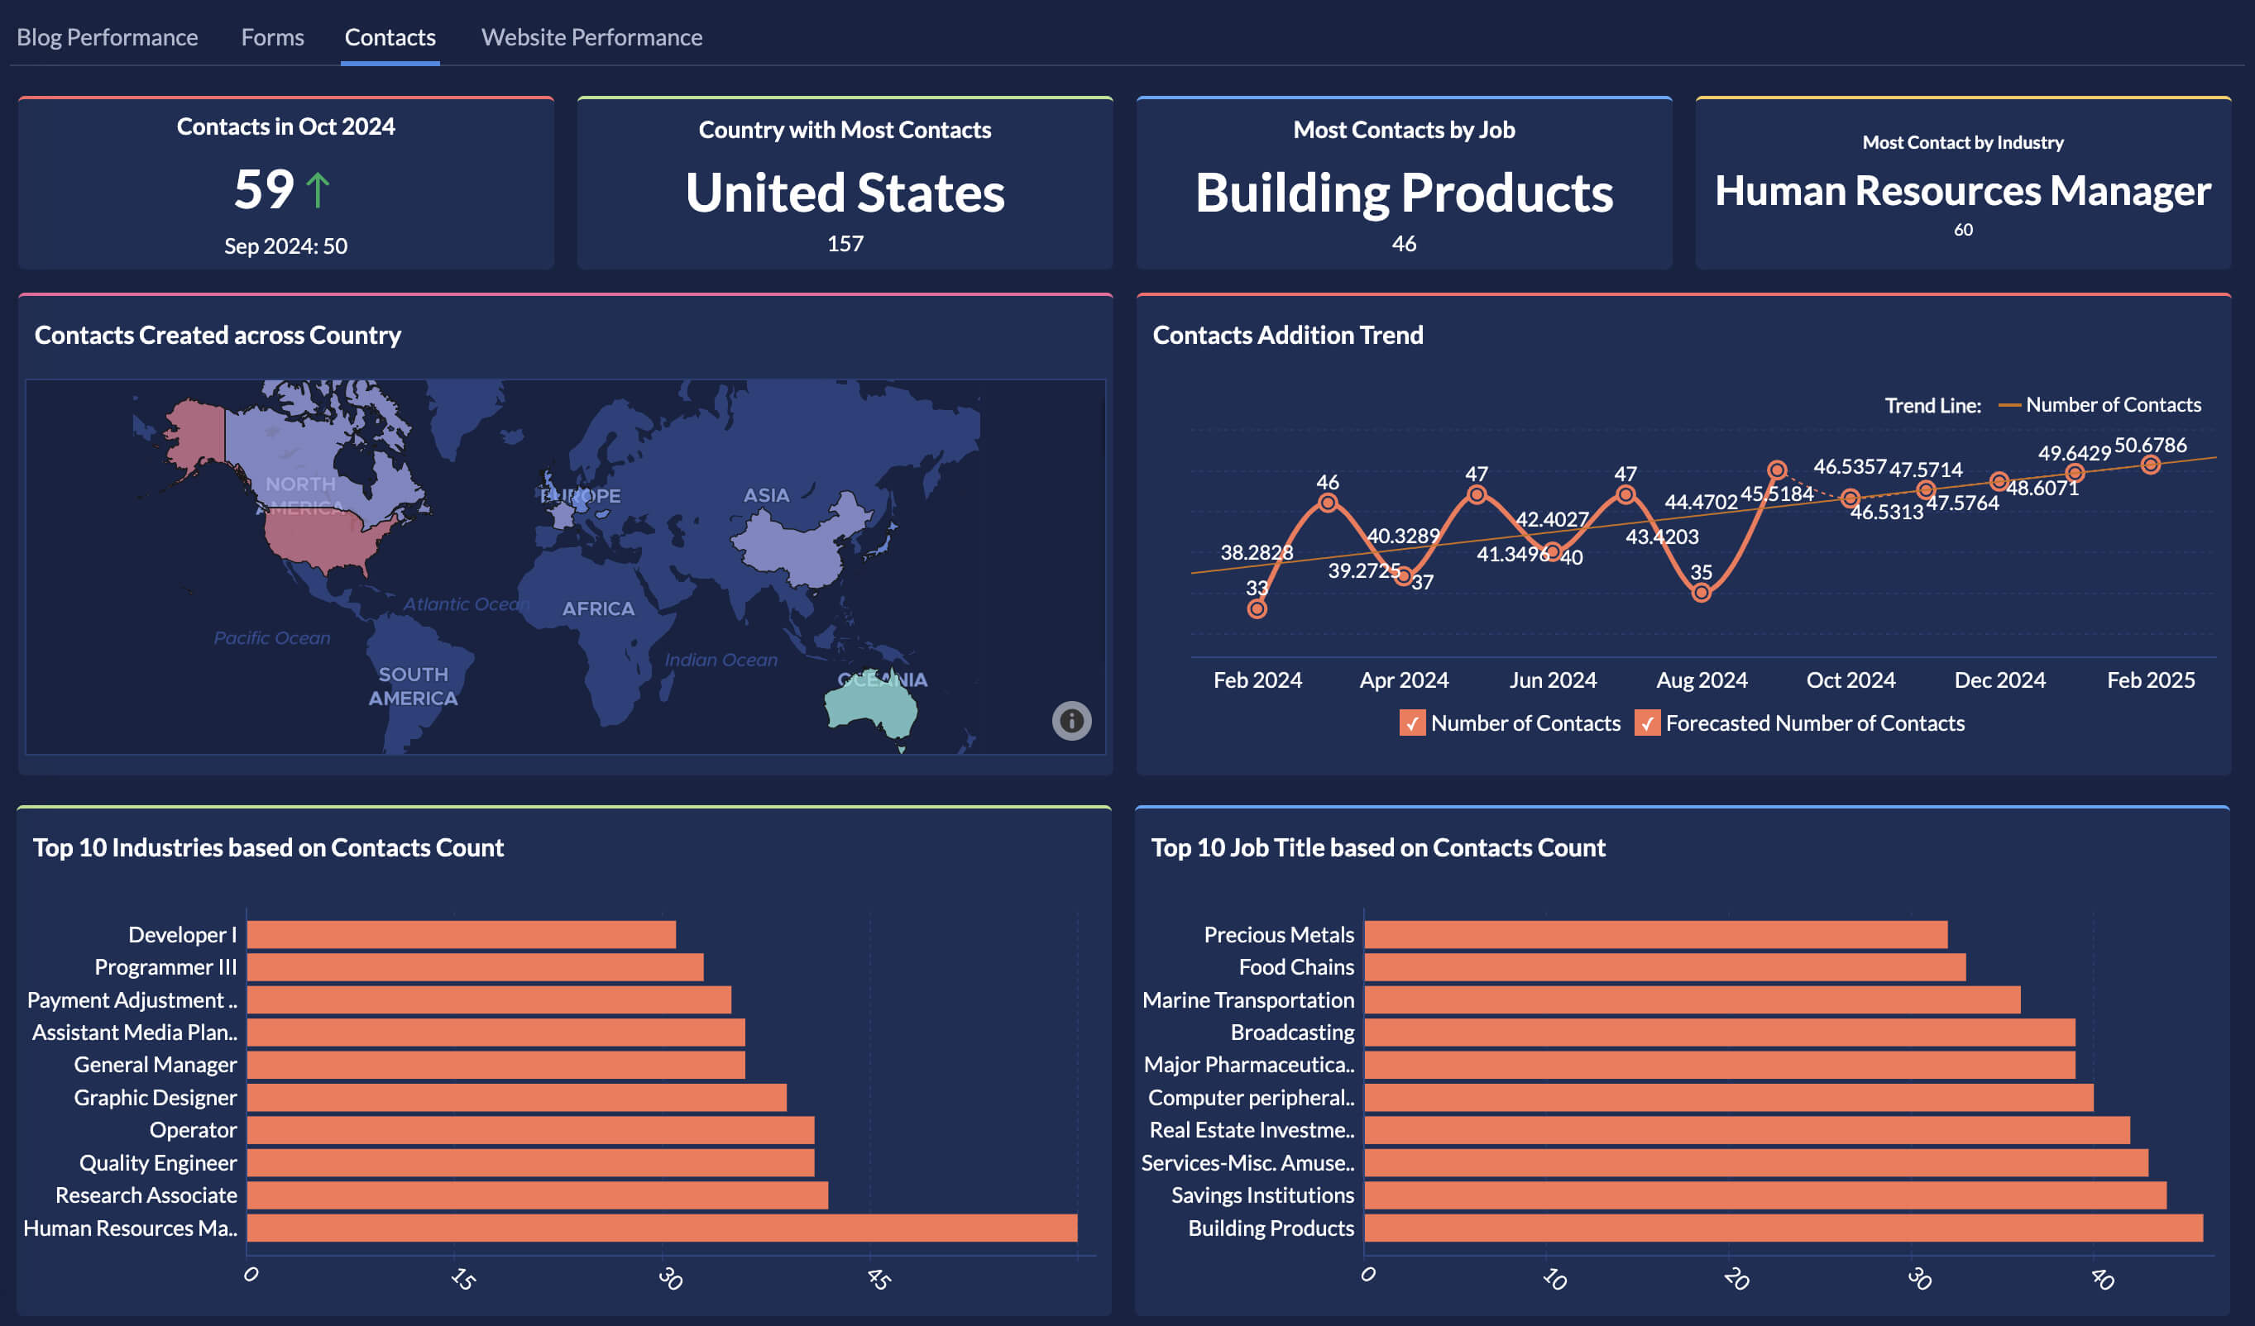Click the map info icon

point(1071,721)
